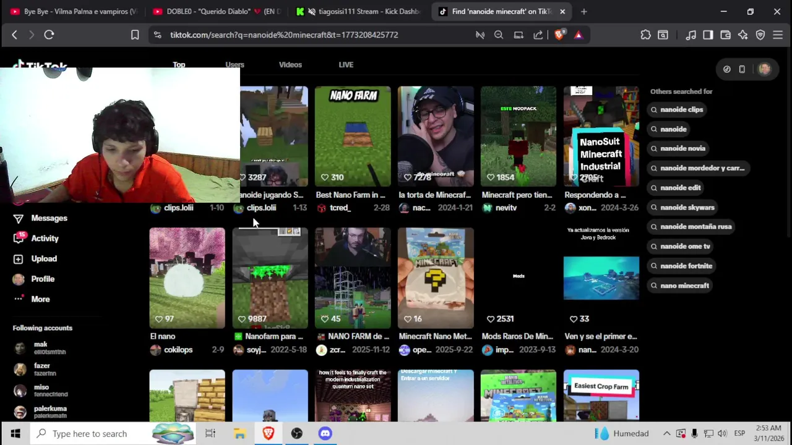Toggle the autoplay blocked icon in the address bar
The width and height of the screenshot is (792, 445).
click(x=480, y=35)
